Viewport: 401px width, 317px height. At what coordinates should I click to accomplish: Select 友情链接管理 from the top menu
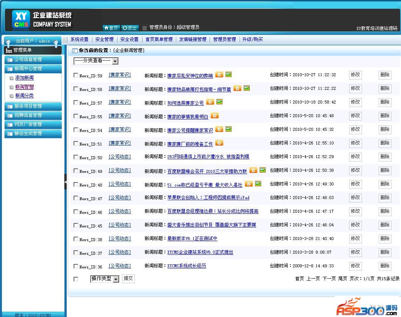coord(193,39)
